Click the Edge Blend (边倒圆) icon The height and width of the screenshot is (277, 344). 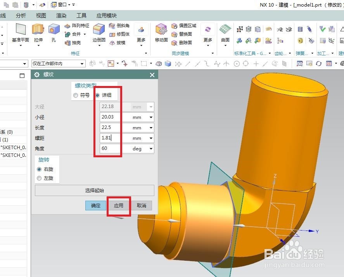99,29
